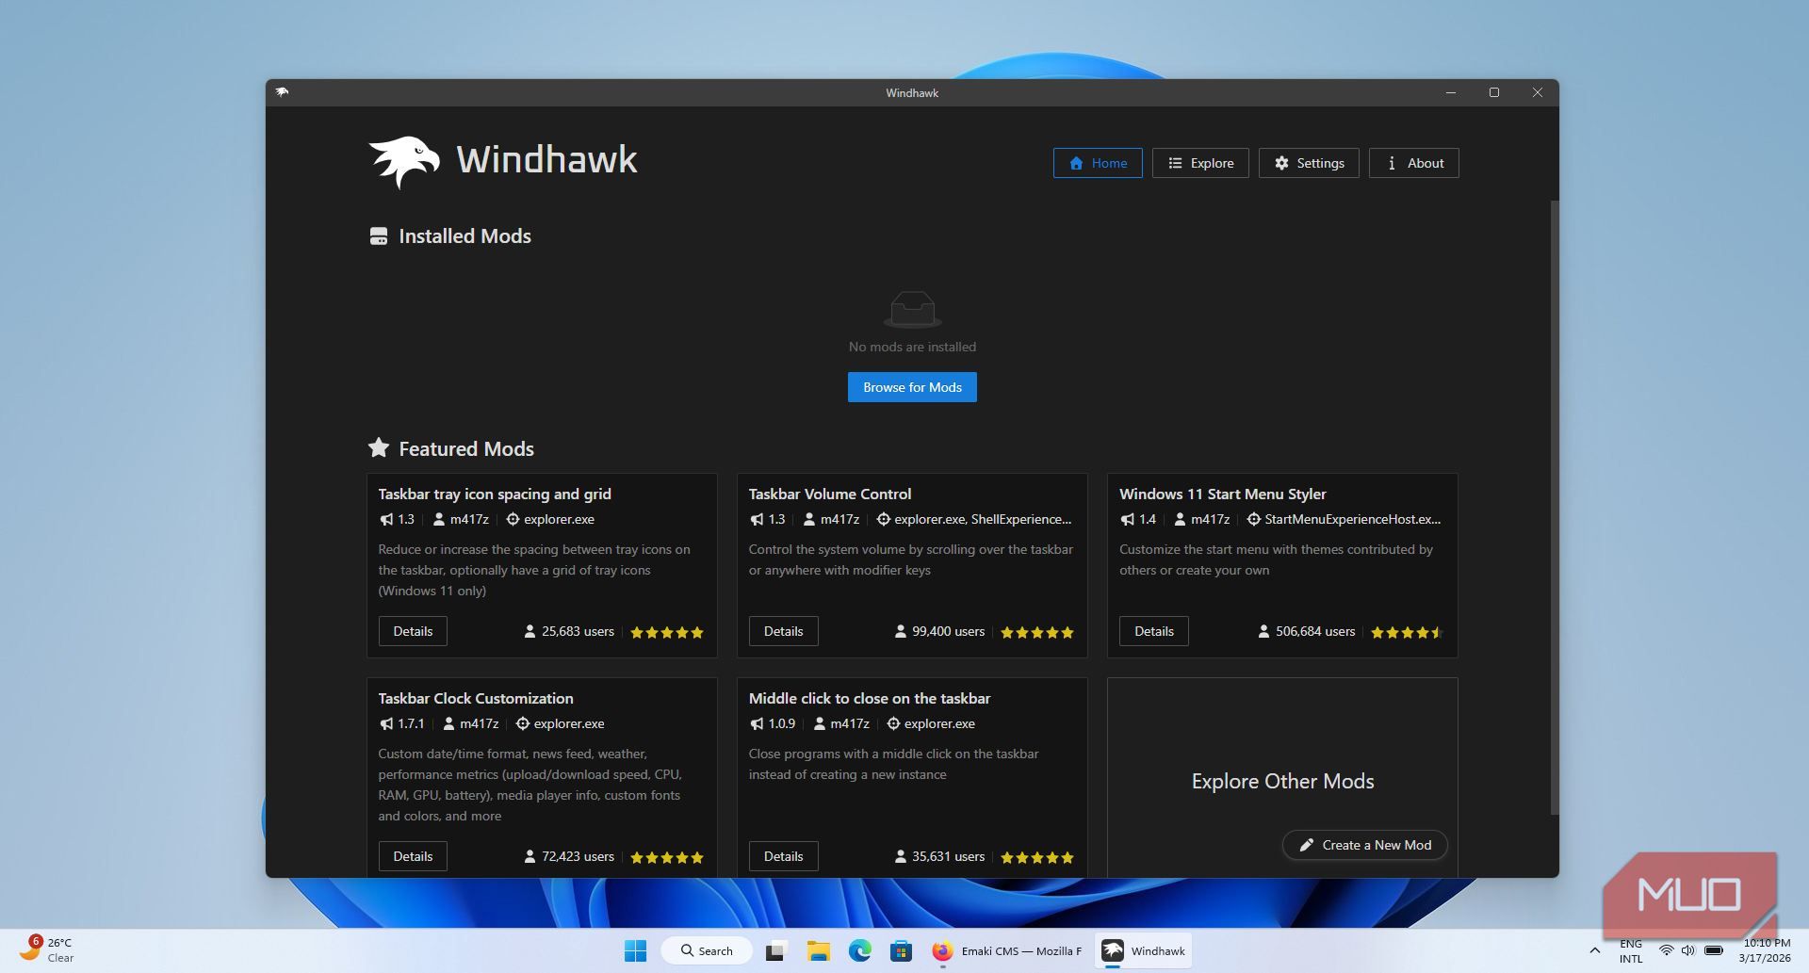Open Details for Middle click to close mod
The width and height of the screenshot is (1809, 973).
click(x=783, y=856)
